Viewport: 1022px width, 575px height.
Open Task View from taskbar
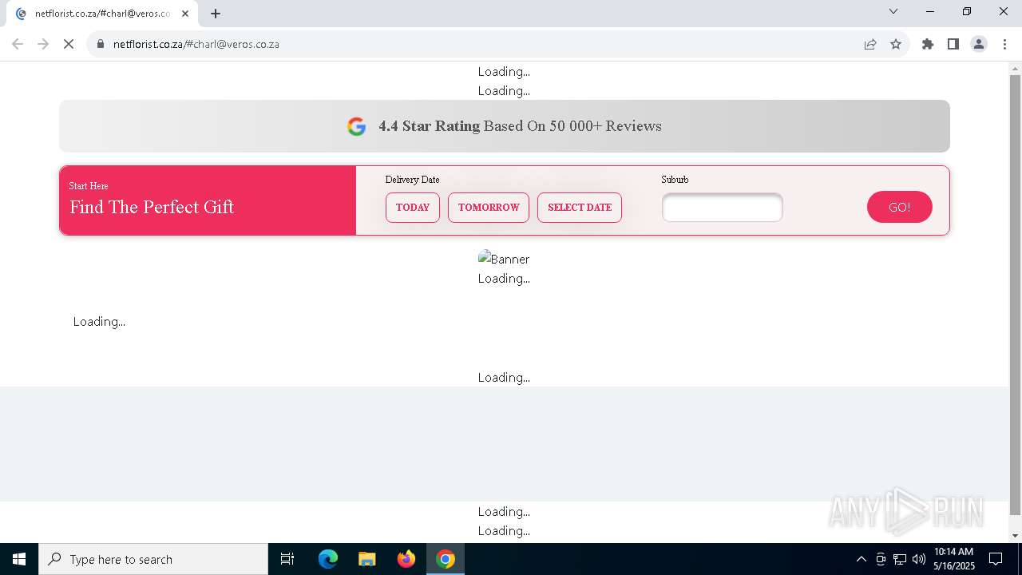tap(287, 559)
